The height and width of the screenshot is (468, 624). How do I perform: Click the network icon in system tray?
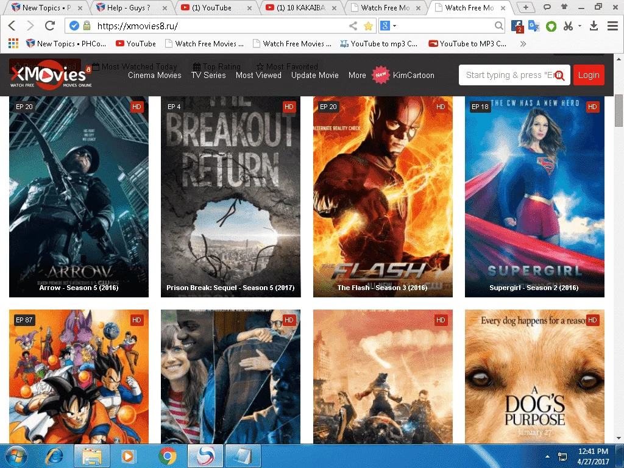pos(562,456)
